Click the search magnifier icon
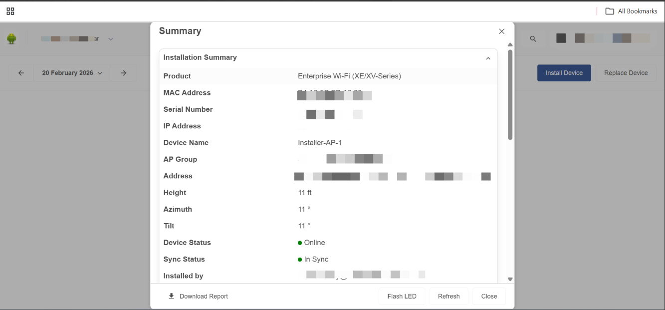Screen dimensions: 665x310 point(533,38)
